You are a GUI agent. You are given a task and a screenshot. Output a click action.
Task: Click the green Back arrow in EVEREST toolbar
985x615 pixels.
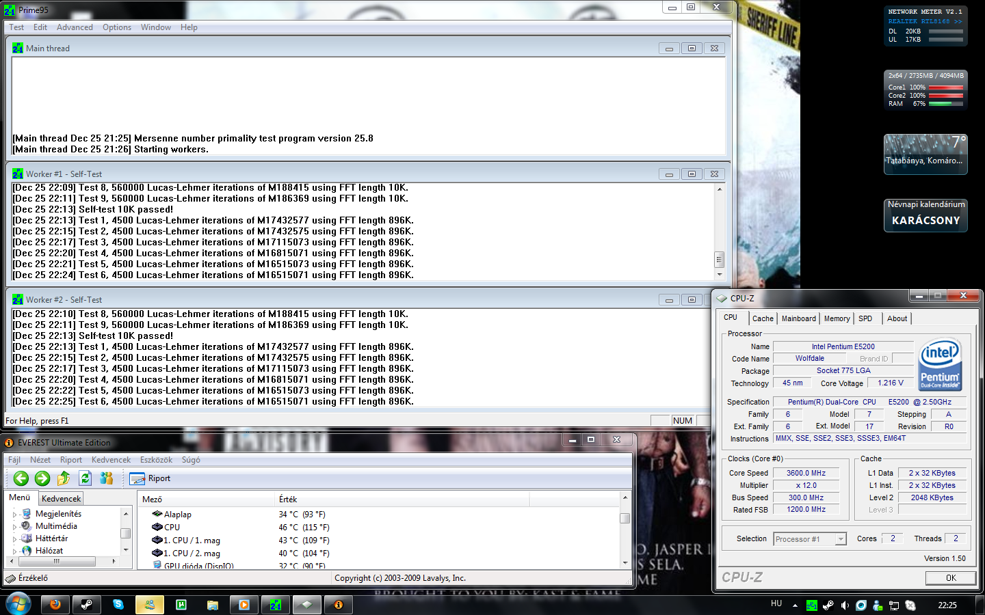click(x=21, y=478)
